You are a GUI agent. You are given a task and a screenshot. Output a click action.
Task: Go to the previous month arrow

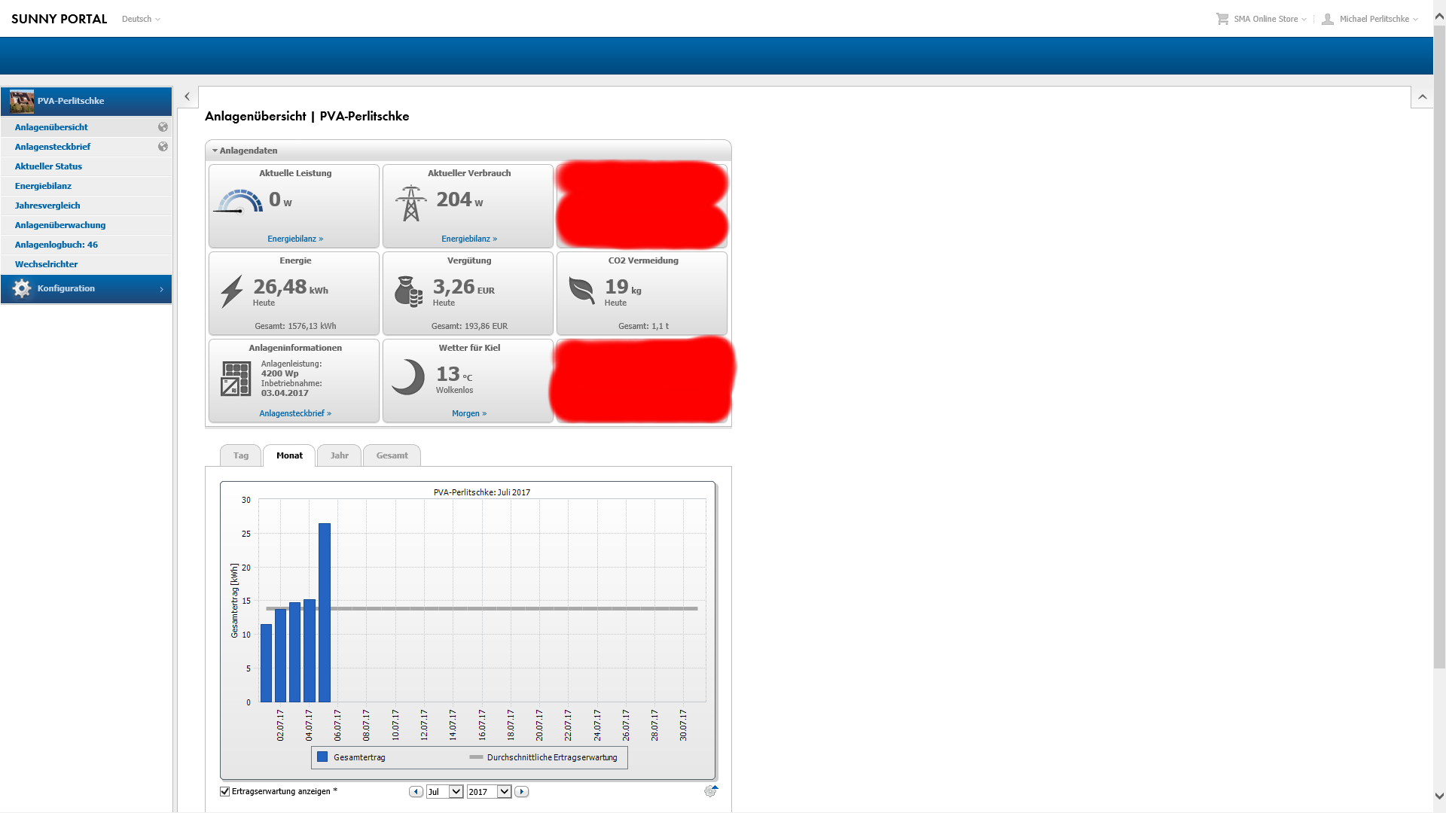click(x=416, y=792)
